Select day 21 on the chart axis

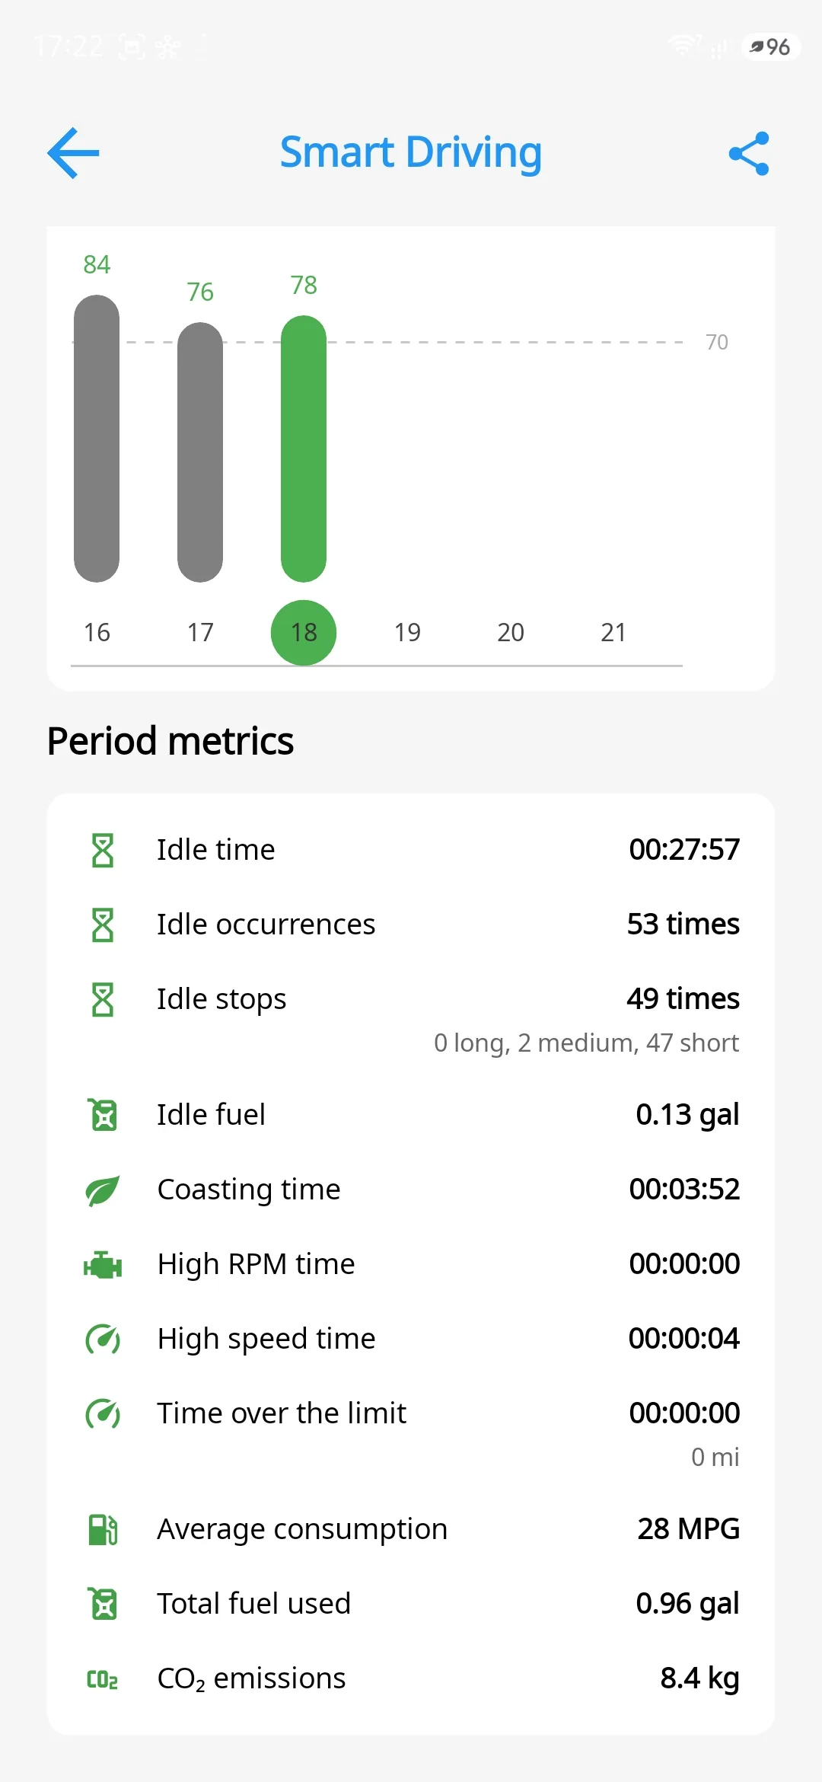click(x=613, y=633)
